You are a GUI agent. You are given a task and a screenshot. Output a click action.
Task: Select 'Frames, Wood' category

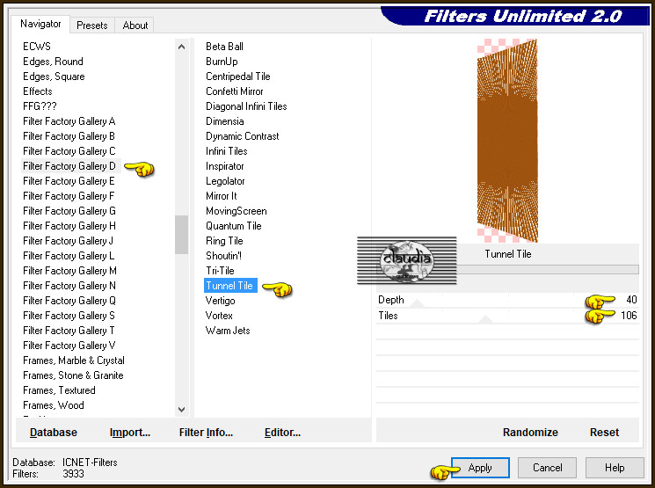click(x=54, y=405)
